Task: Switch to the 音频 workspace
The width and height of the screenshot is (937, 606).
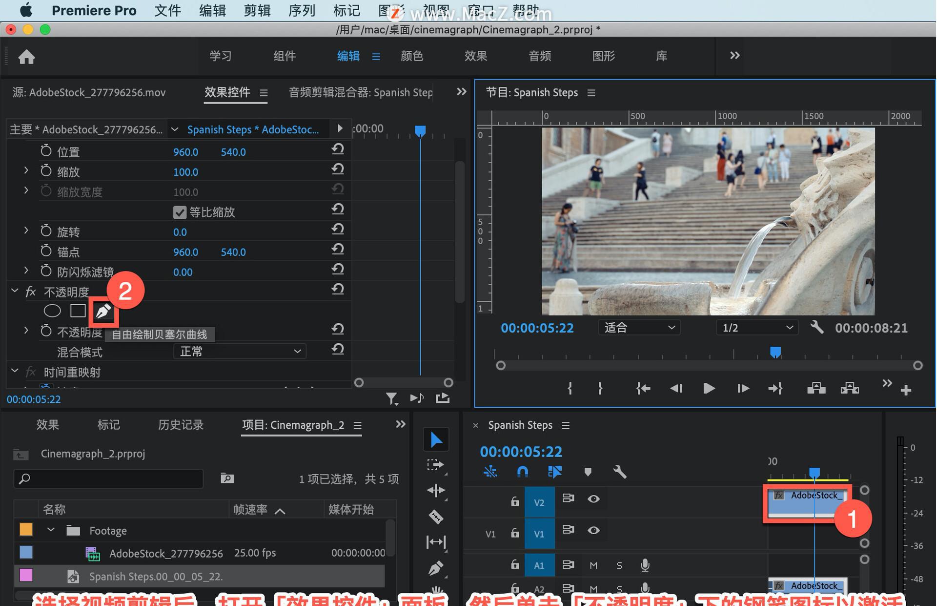Action: 539,56
